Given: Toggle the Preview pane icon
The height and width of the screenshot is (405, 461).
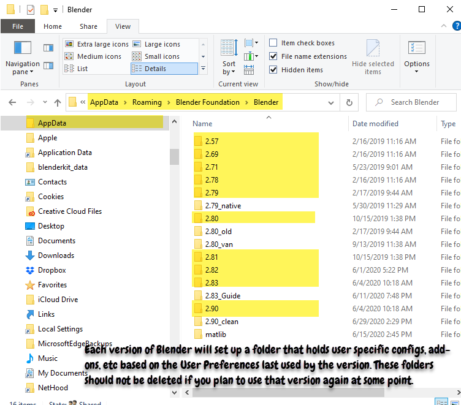Looking at the screenshot, I should coord(48,48).
